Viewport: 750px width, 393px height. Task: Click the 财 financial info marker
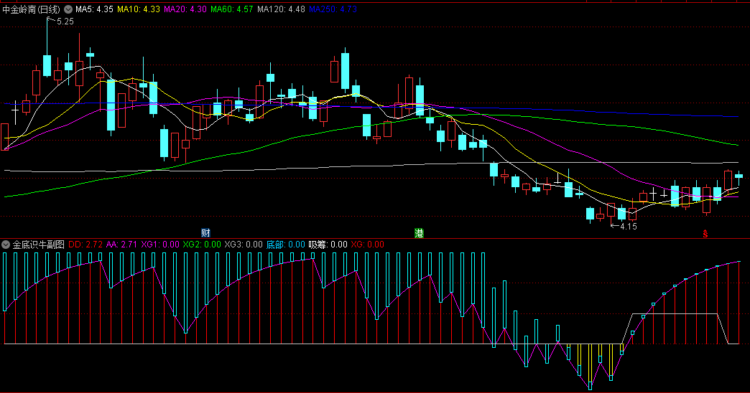[205, 233]
